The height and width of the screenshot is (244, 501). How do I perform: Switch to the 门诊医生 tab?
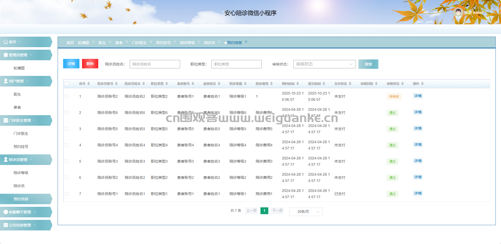point(139,43)
